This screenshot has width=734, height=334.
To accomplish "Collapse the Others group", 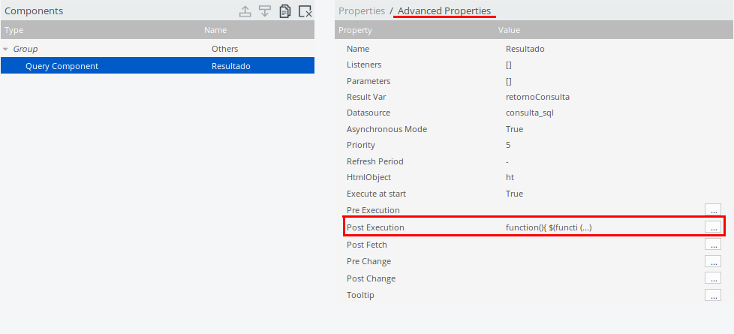I will tap(7, 50).
